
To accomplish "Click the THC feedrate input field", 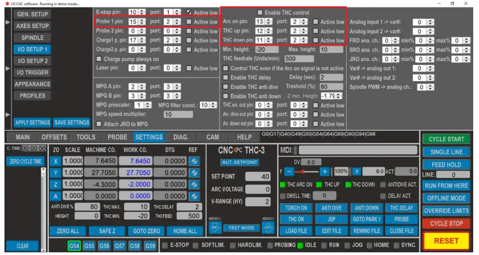I will click(299, 59).
